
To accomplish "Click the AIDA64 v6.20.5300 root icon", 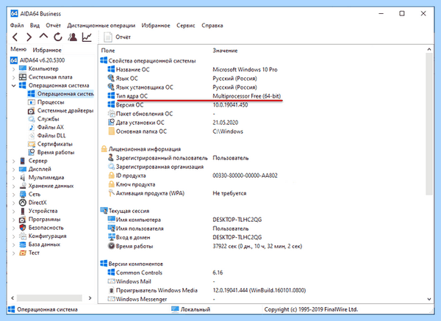I will [x=14, y=60].
